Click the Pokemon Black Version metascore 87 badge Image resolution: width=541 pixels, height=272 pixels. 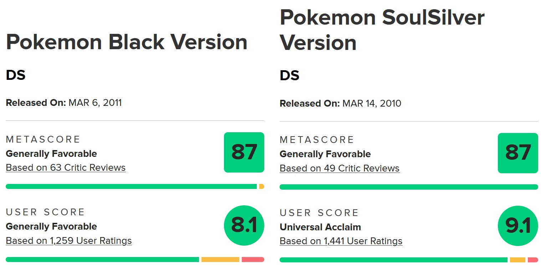tap(244, 152)
